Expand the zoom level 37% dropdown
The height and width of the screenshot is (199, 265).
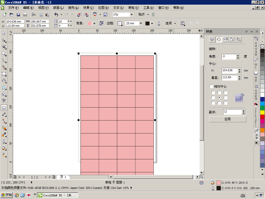[x=131, y=15]
